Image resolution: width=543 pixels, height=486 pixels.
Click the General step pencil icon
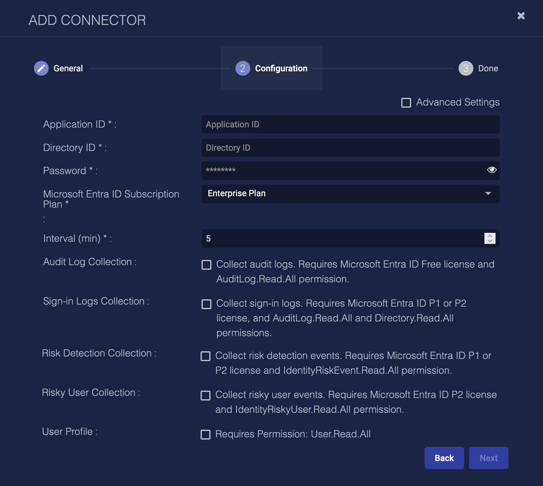(x=41, y=68)
